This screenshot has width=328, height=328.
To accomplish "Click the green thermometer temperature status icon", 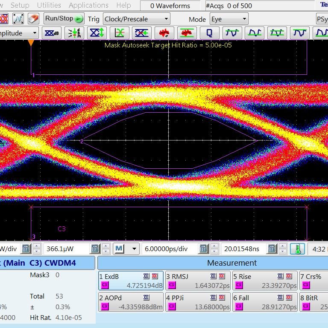I will click(x=297, y=249).
